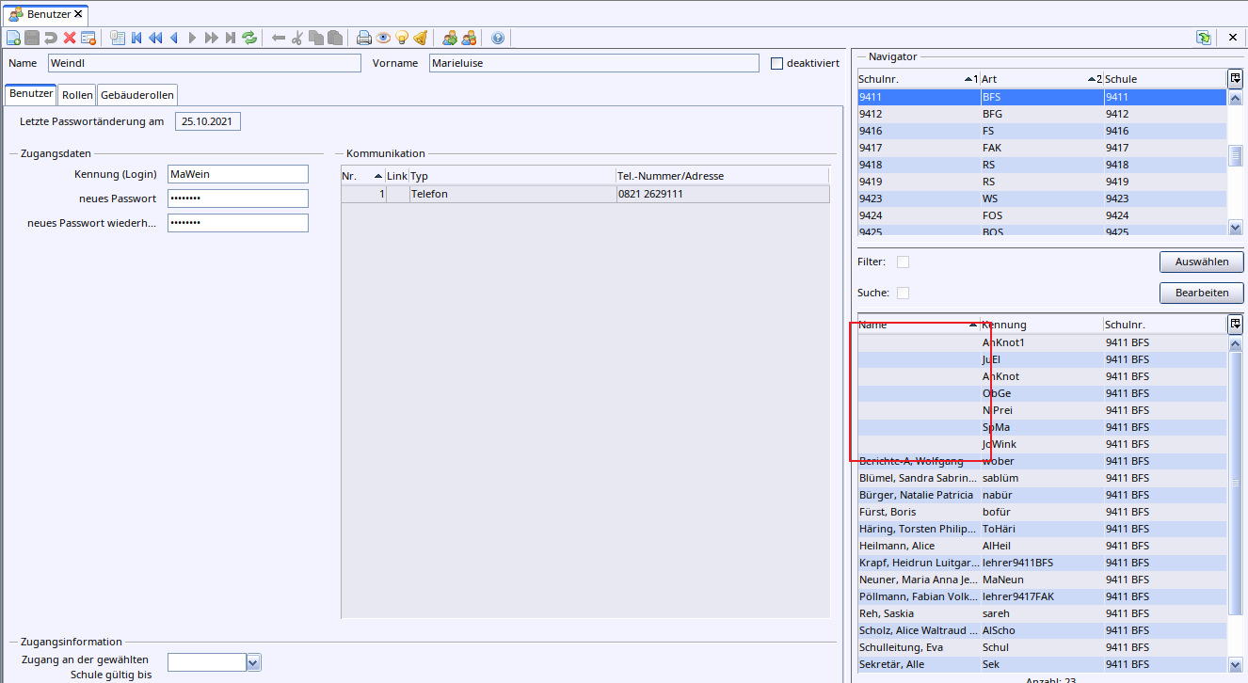
Task: Click the Letzte Passwortänderung date field
Action: (208, 121)
